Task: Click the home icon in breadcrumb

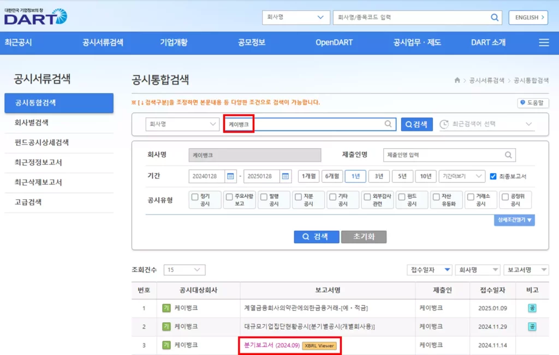Action: (457, 81)
